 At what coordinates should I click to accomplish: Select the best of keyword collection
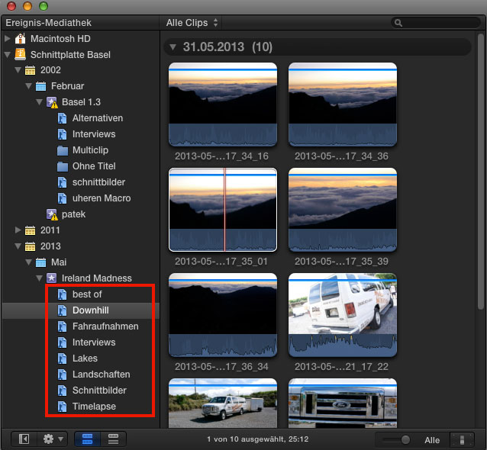[x=87, y=294]
